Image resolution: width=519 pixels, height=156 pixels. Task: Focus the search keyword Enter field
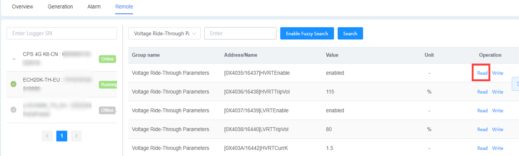(240, 33)
